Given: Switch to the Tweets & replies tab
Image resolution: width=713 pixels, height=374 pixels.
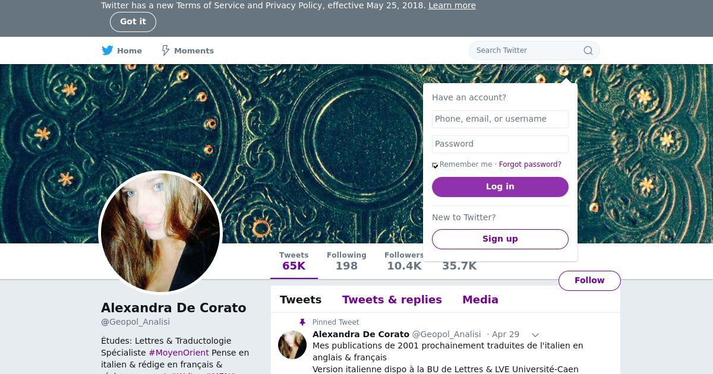Looking at the screenshot, I should click(x=392, y=300).
